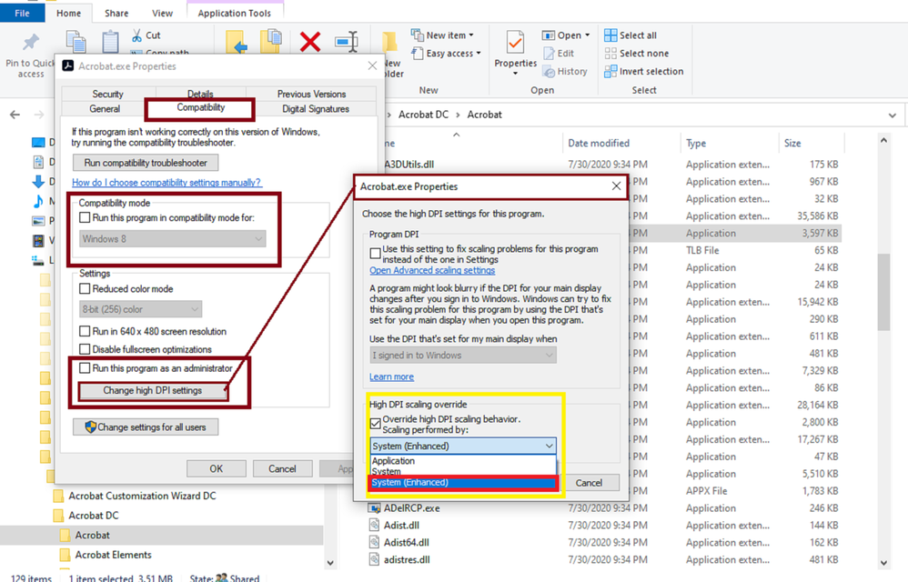Viewport: 908px width, 582px height.
Task: Click the Select all icon
Action: pos(610,35)
